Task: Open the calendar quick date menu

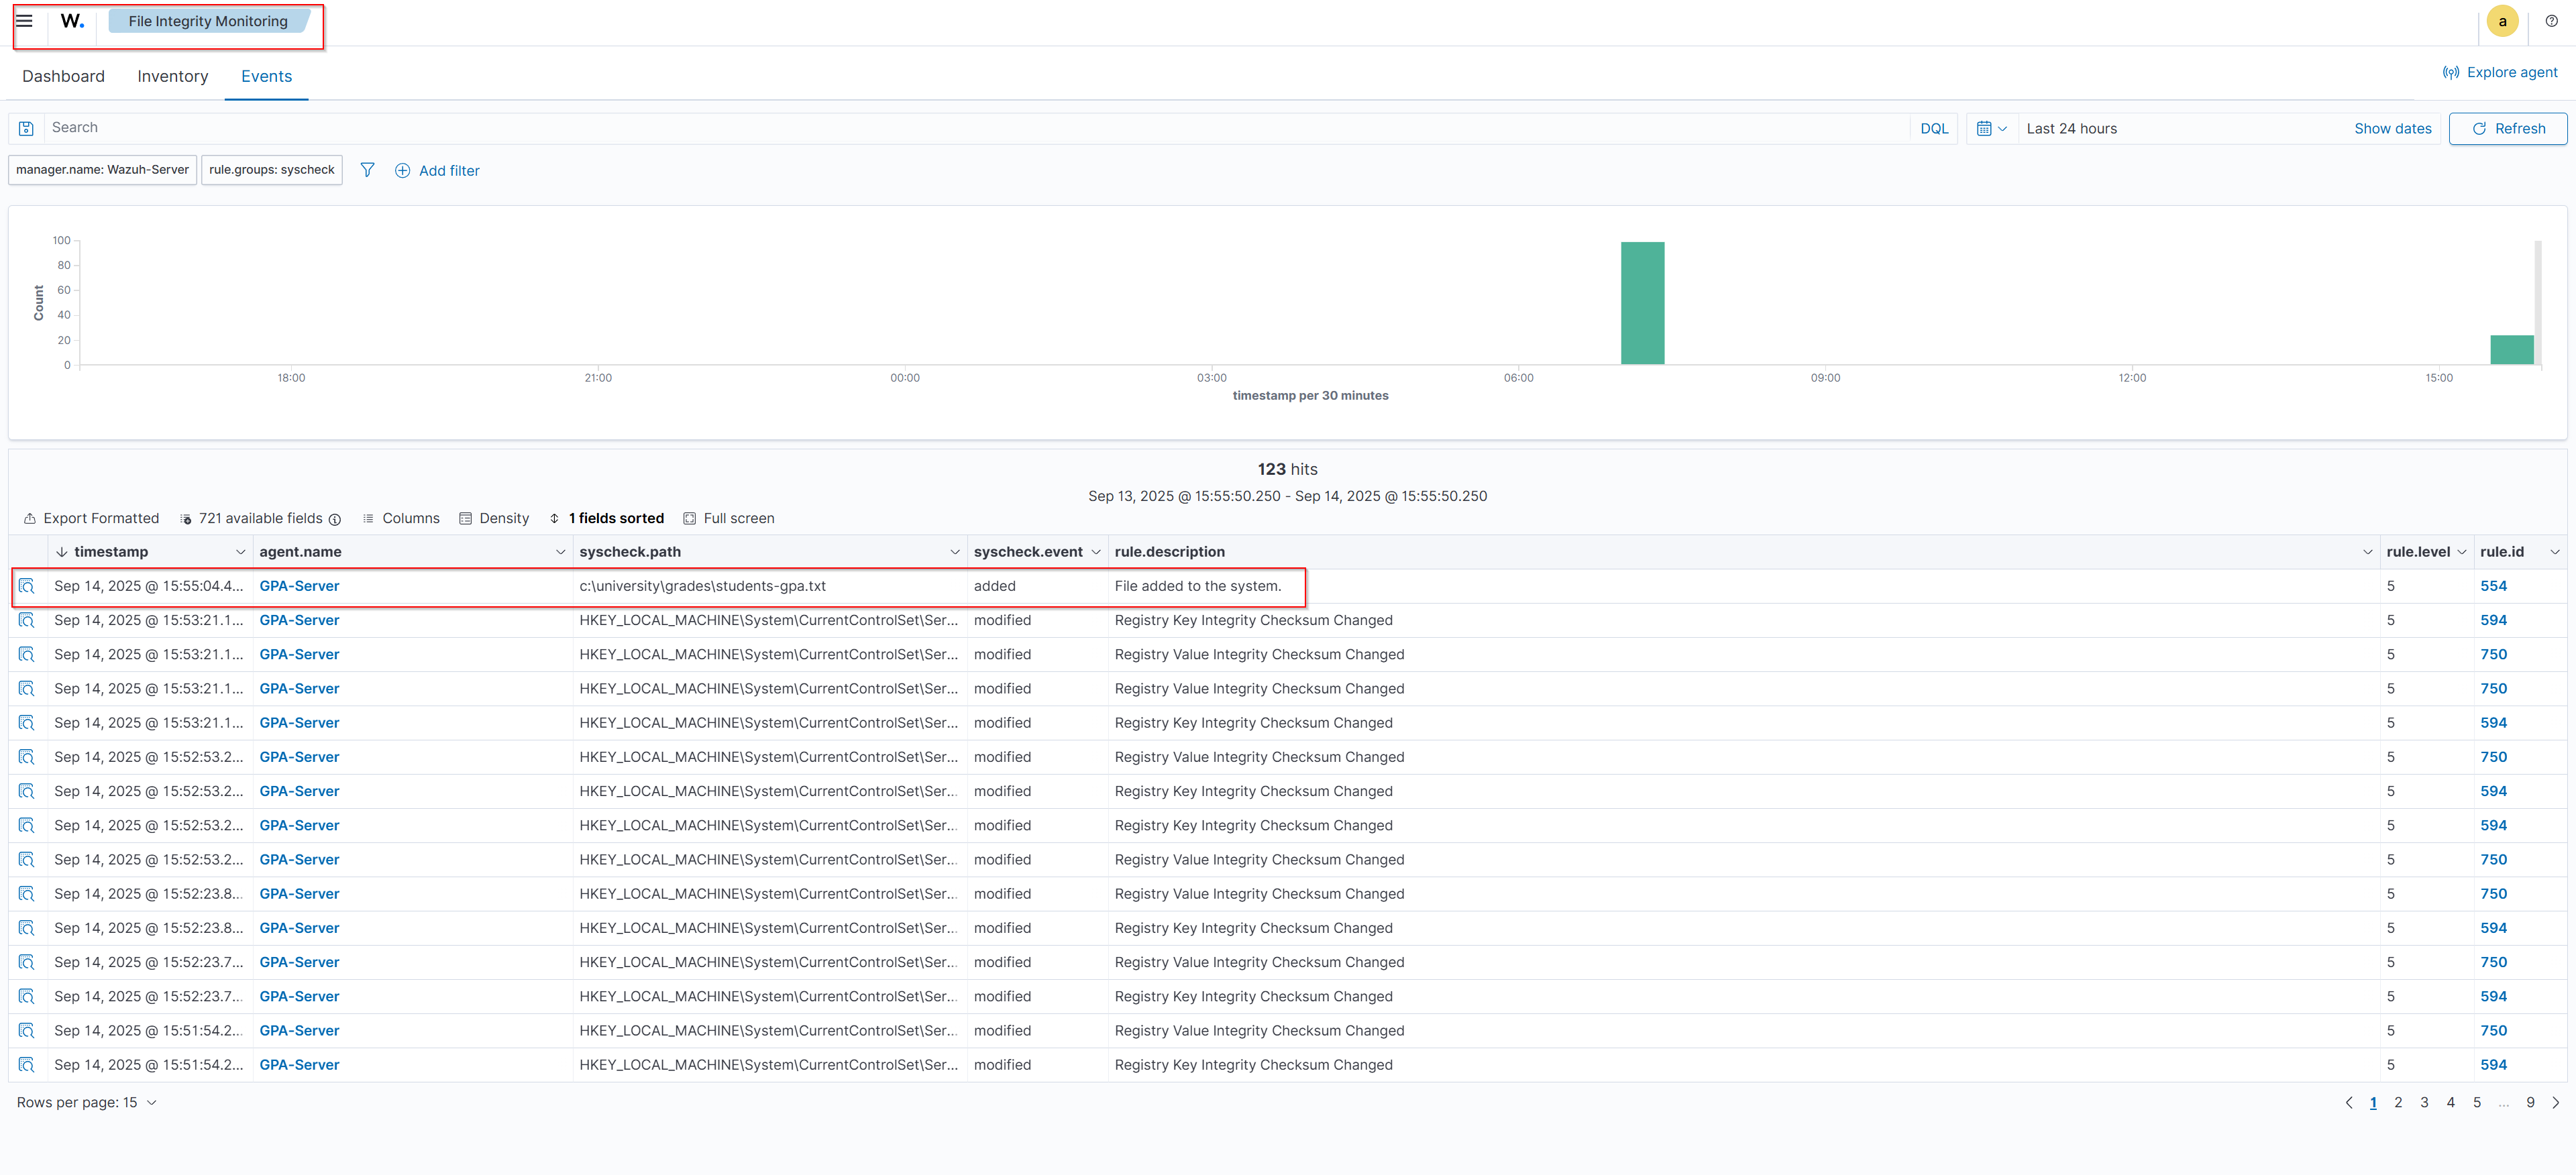Action: 1991,128
